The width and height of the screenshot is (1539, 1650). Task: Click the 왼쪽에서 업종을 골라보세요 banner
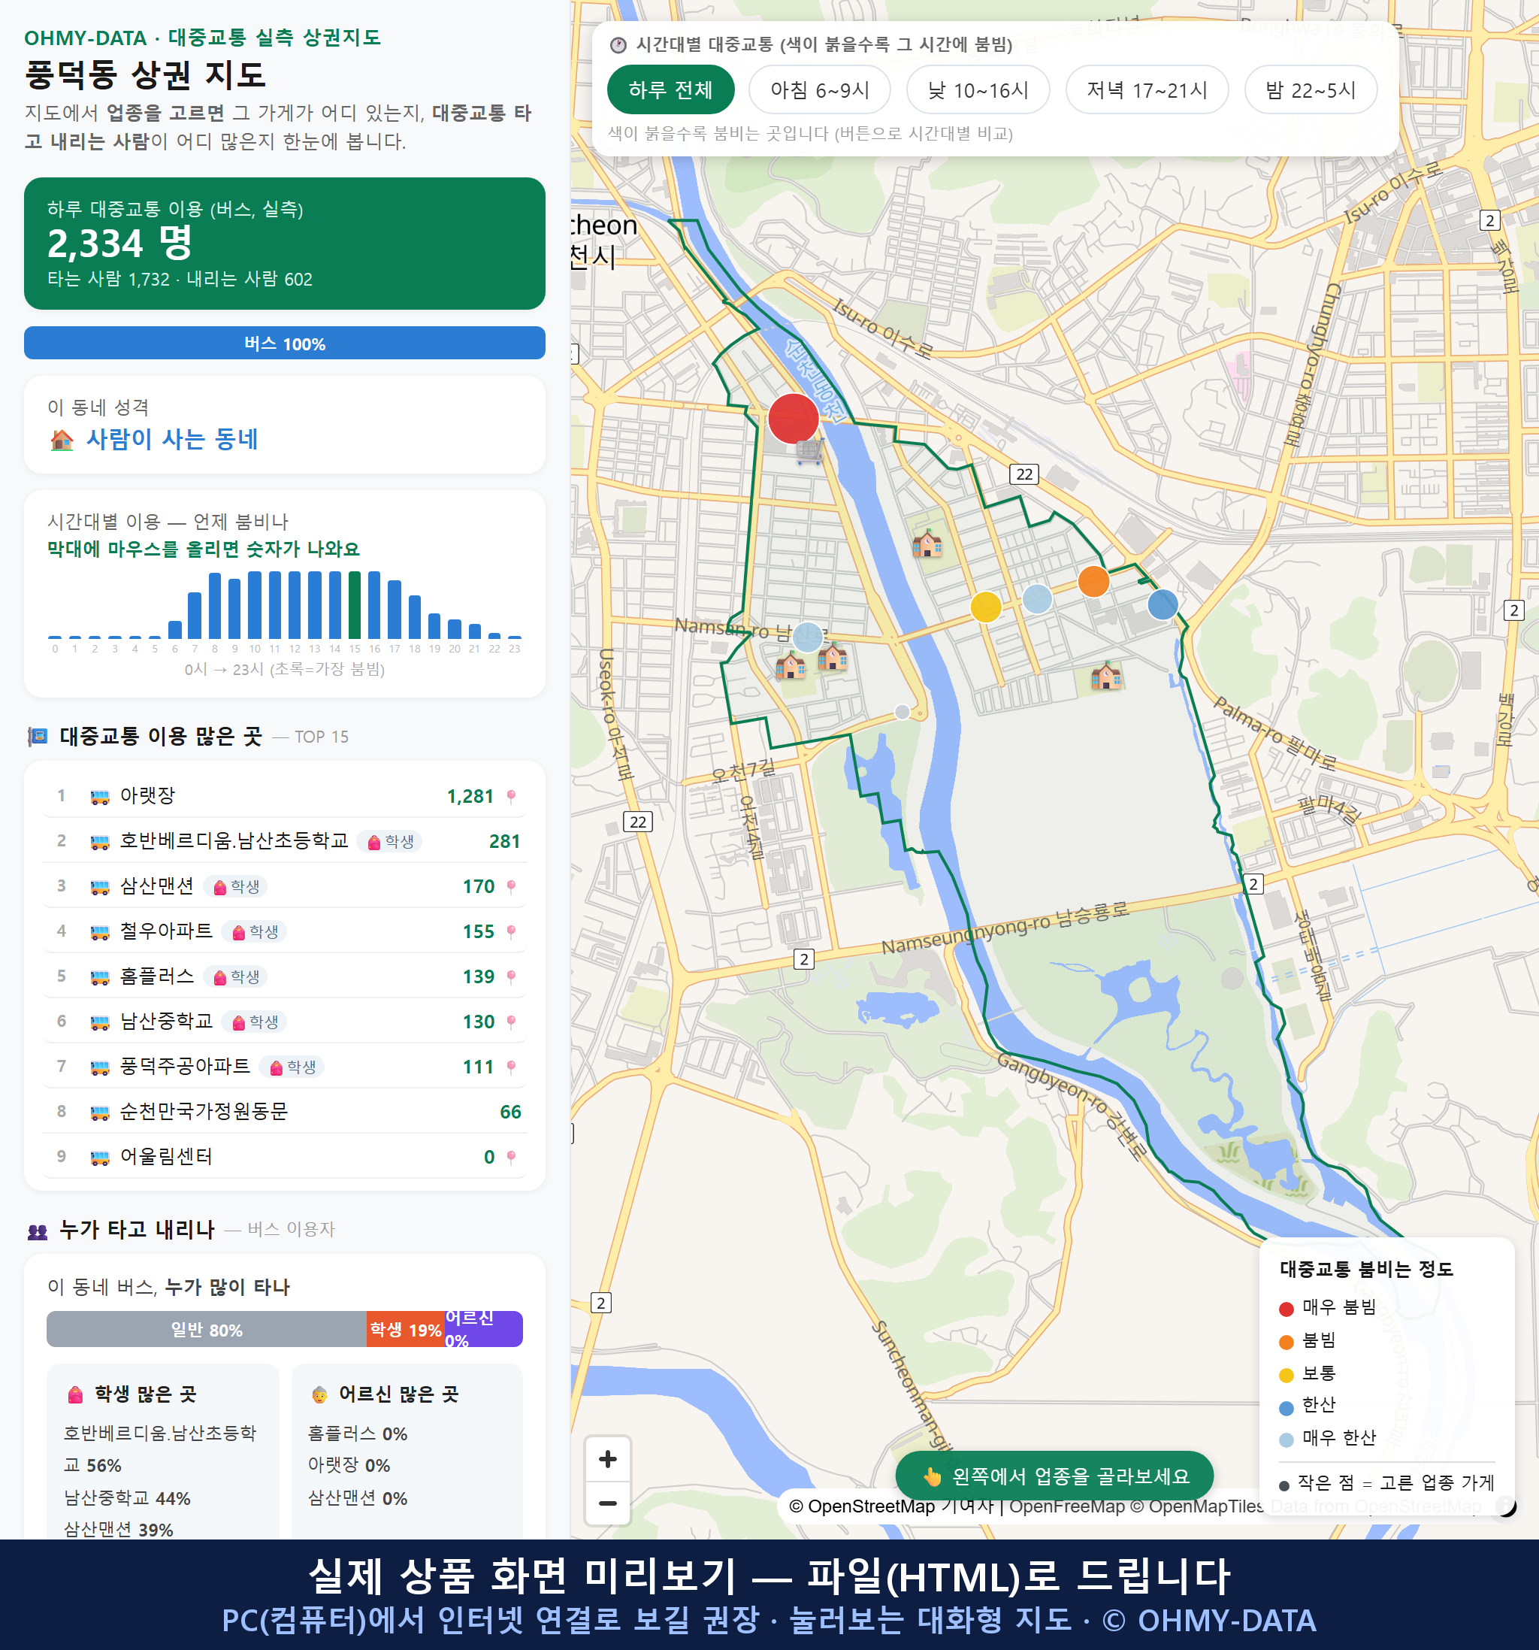click(x=1054, y=1476)
